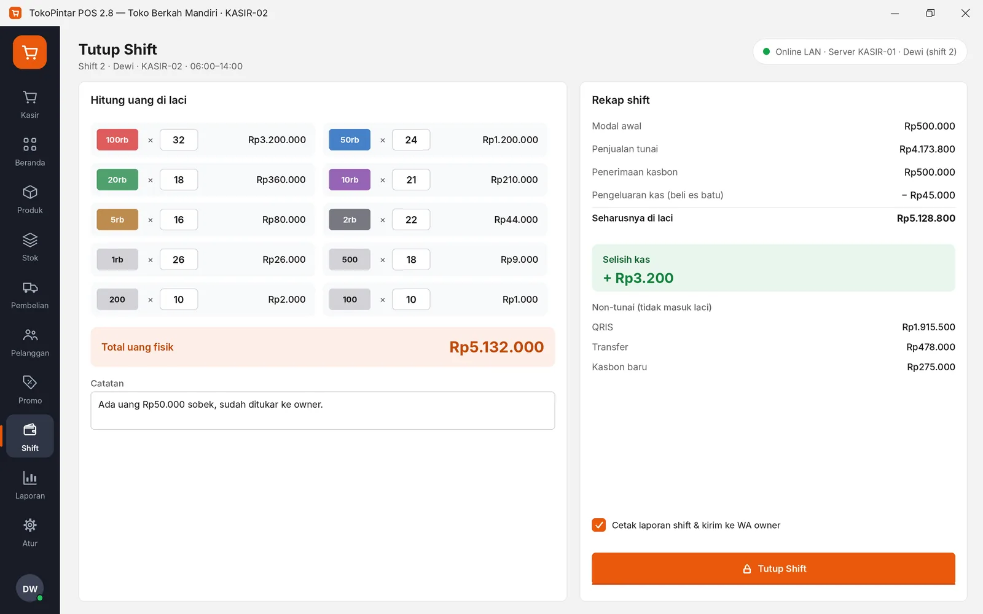983x614 pixels.
Task: Go to Beranda dashboard
Action: [x=29, y=152]
